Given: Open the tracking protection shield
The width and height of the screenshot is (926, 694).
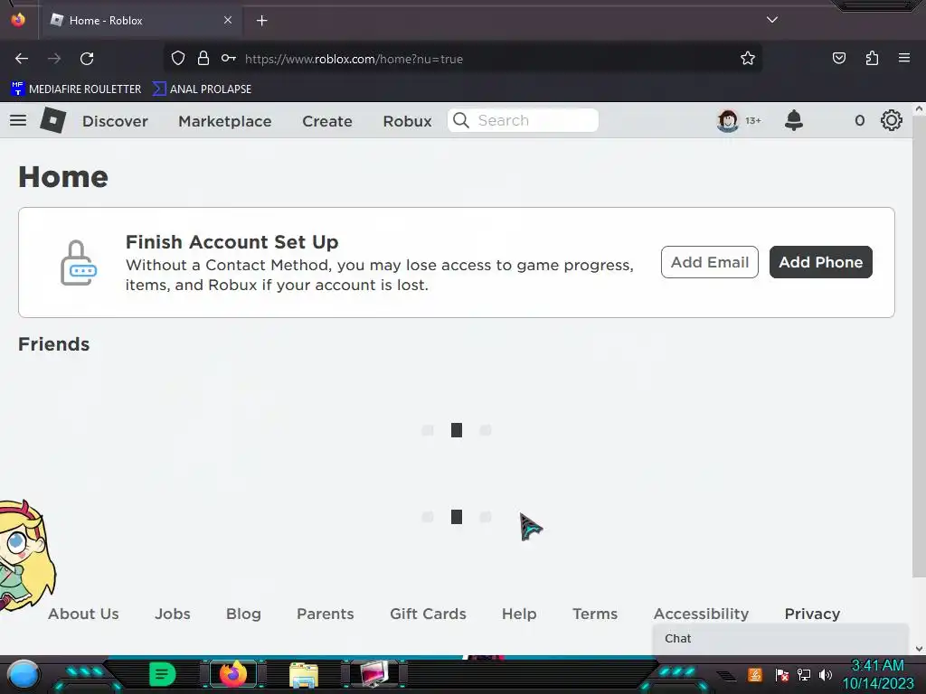Looking at the screenshot, I should pos(178,59).
